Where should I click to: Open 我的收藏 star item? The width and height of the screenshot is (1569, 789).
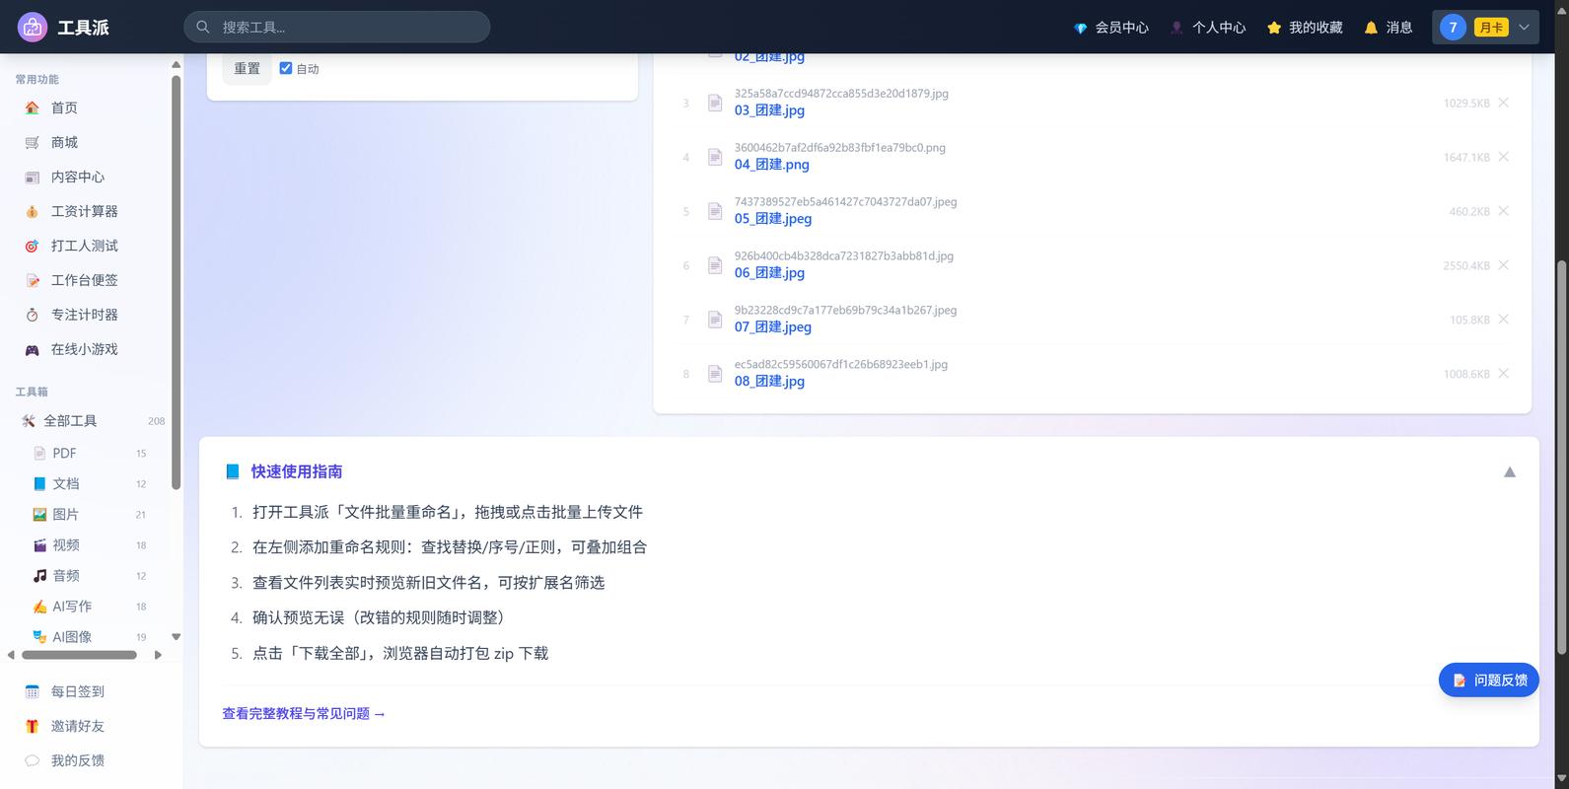coord(1304,28)
